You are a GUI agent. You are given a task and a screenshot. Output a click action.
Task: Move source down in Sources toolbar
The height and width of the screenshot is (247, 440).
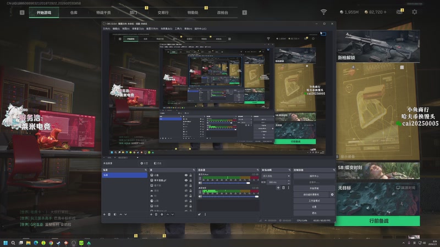click(173, 215)
